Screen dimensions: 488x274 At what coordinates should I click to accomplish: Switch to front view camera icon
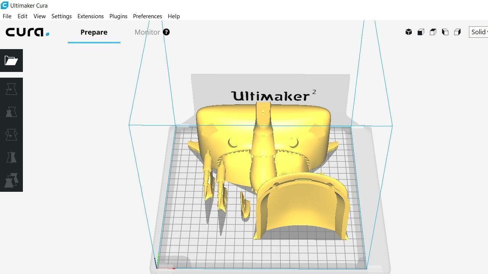click(421, 32)
